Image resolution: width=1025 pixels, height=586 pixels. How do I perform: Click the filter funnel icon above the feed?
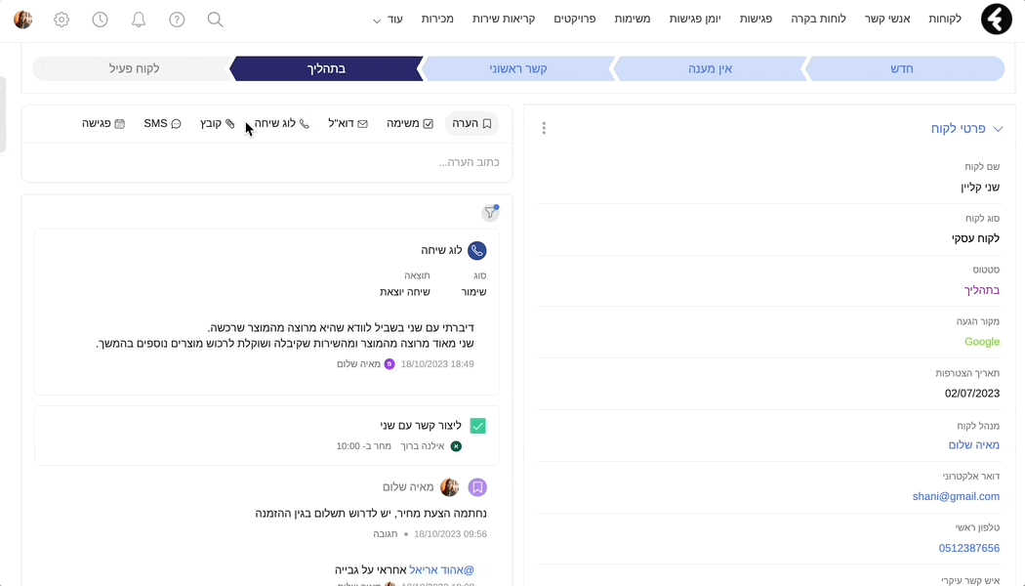pos(490,213)
